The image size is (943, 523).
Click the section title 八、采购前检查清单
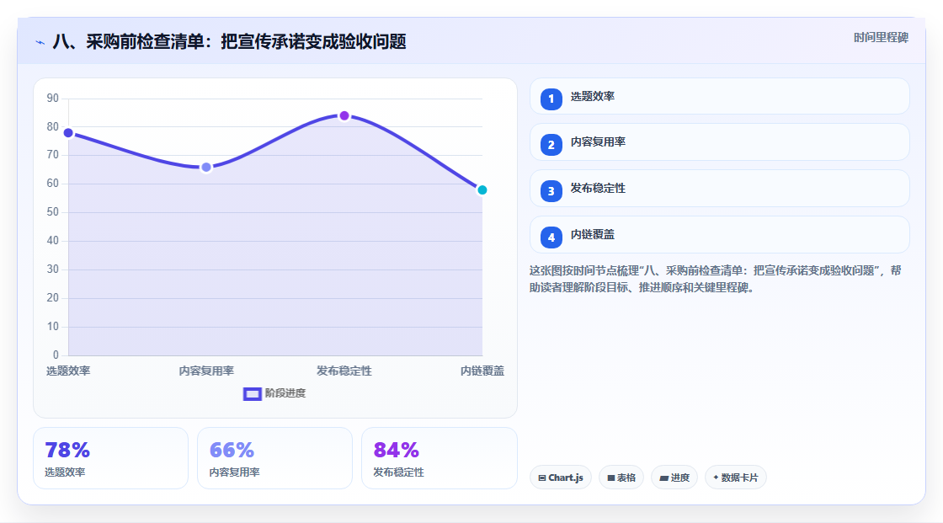[x=230, y=42]
